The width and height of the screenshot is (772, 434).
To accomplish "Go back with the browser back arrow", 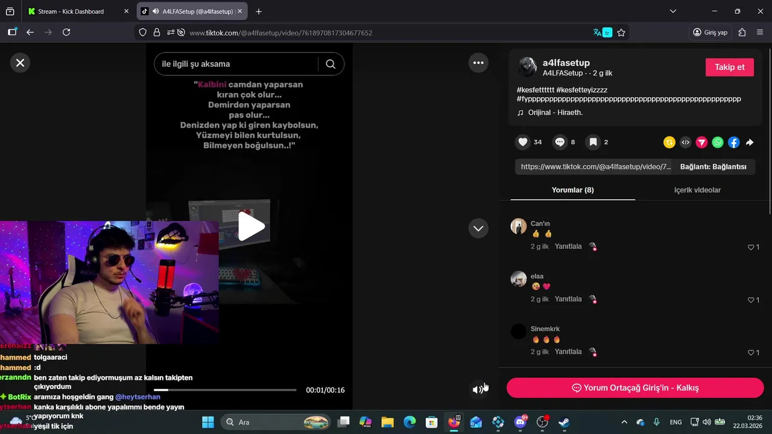I will point(30,33).
